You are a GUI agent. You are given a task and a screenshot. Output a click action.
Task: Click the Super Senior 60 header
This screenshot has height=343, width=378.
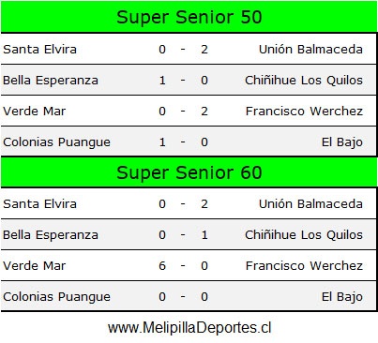point(189,172)
